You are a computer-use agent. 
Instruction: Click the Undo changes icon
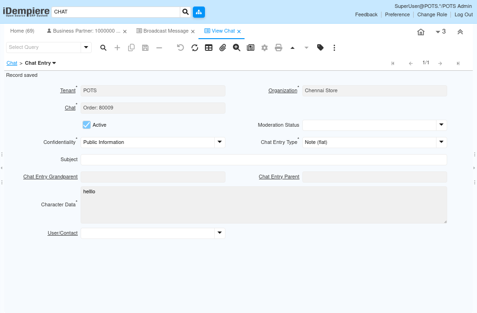(180, 48)
